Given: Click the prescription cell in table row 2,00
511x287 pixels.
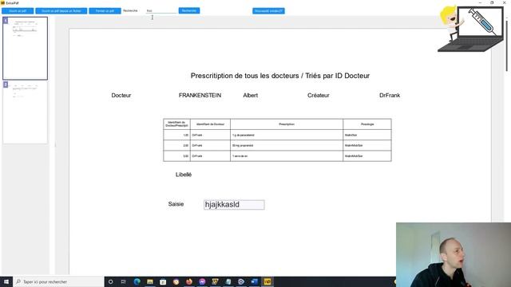Looking at the screenshot, I should [287, 145].
